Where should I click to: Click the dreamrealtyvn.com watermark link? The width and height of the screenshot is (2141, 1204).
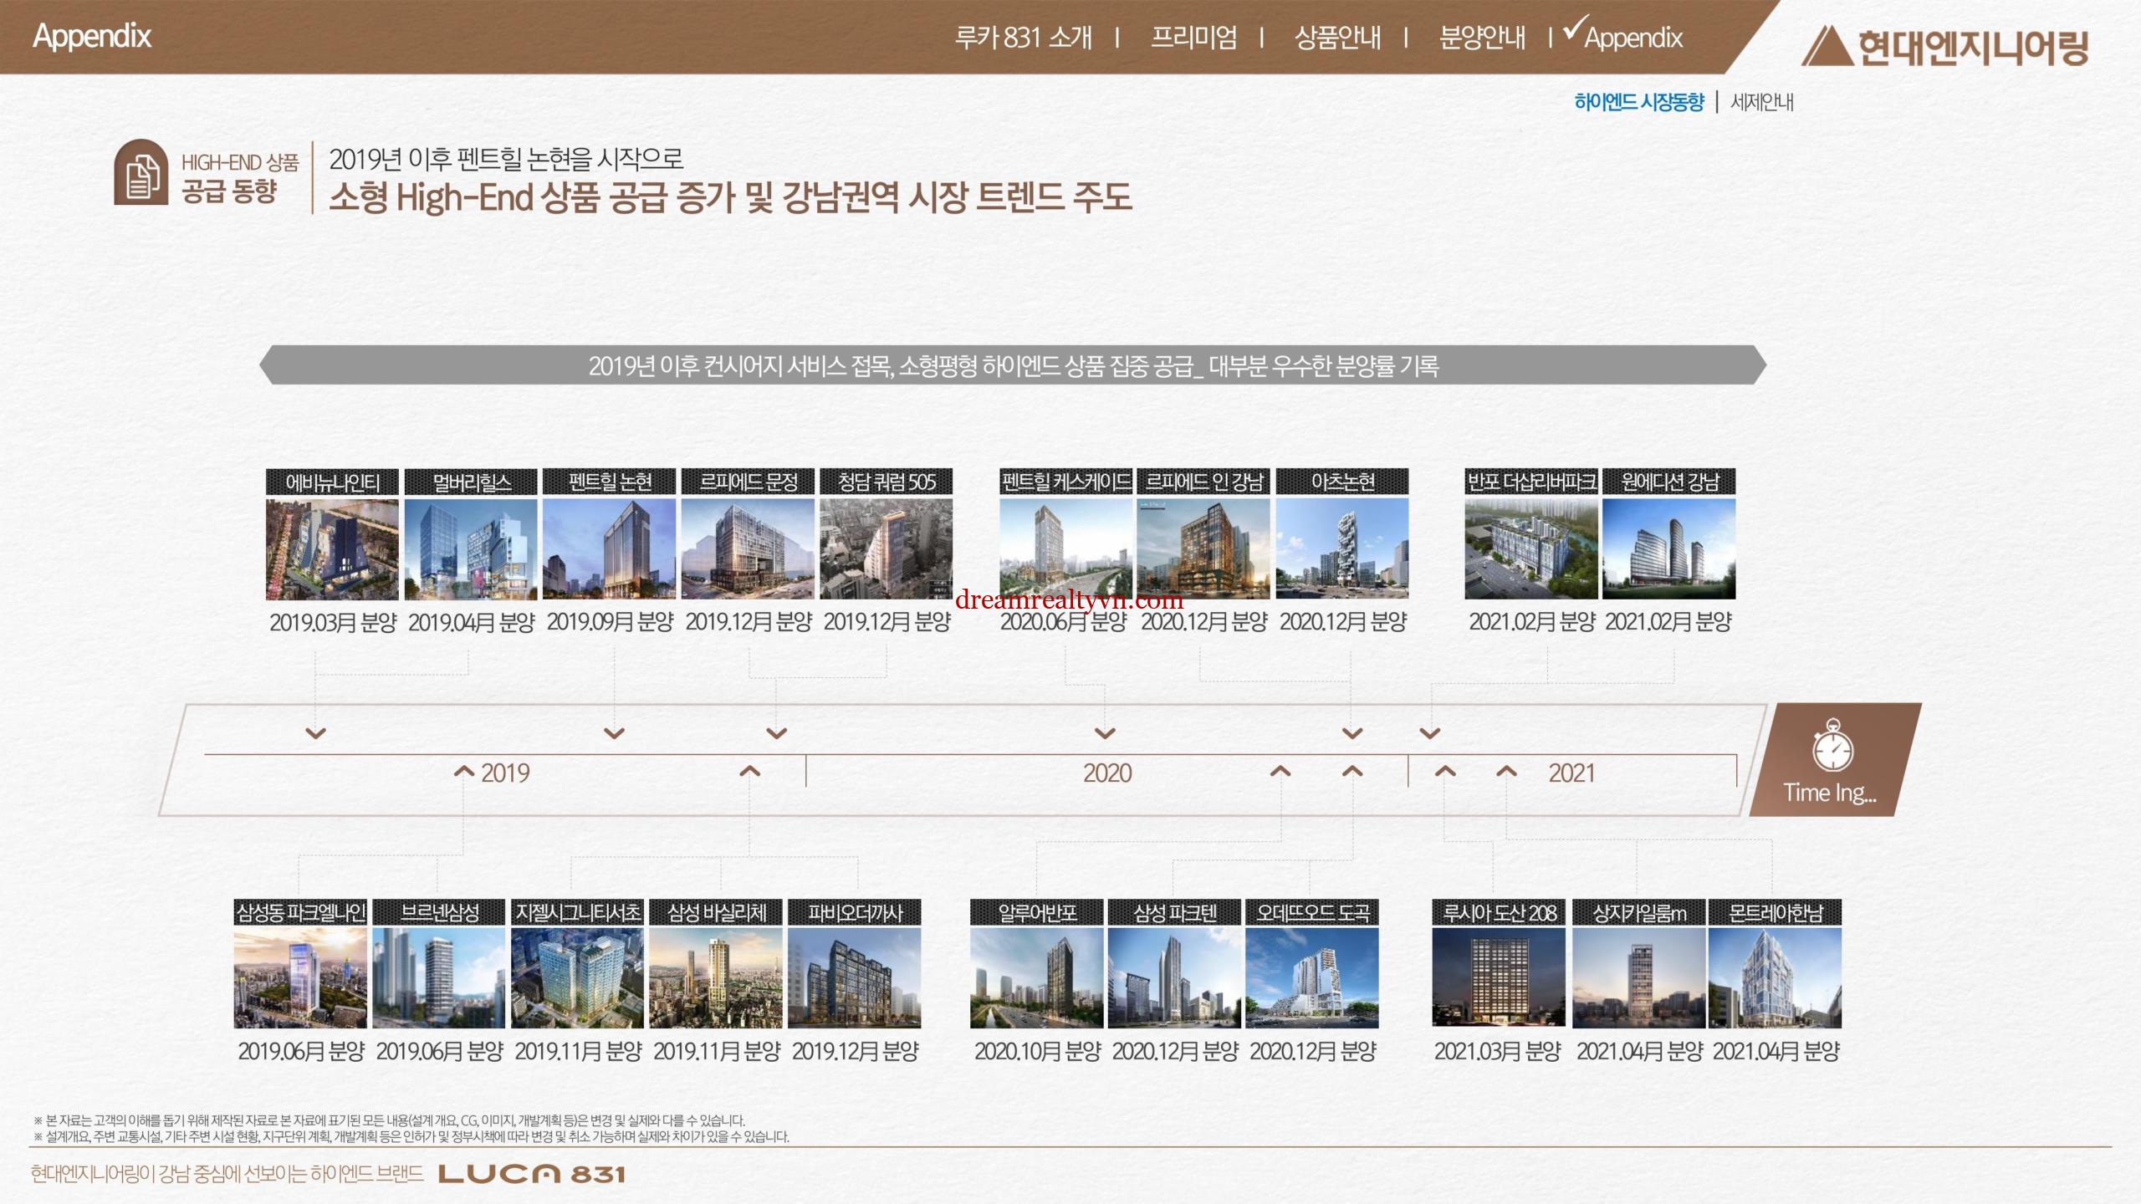point(1069,600)
